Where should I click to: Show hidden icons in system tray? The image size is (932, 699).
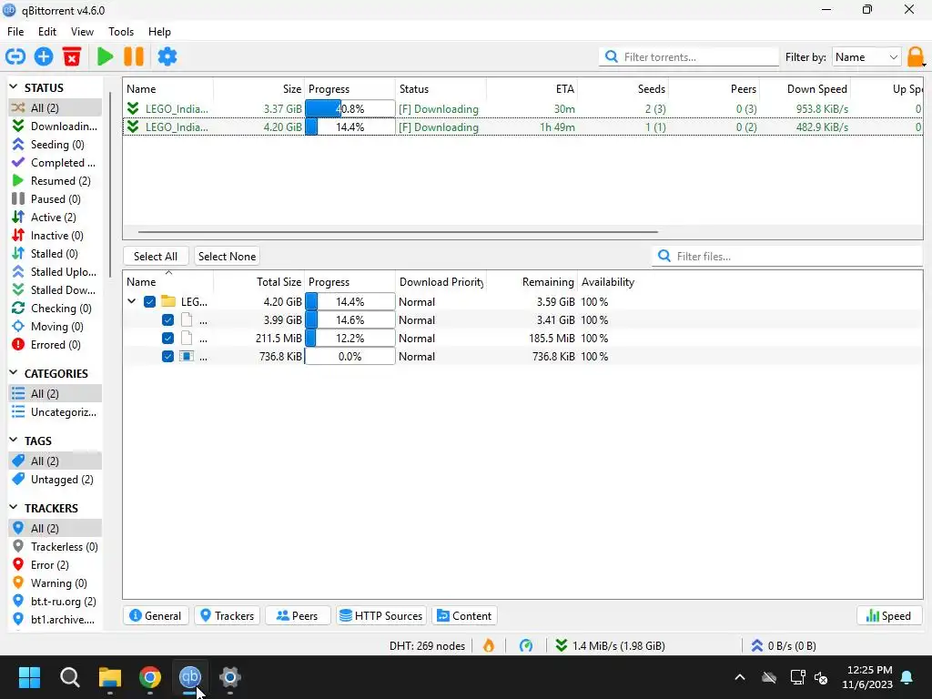point(740,677)
